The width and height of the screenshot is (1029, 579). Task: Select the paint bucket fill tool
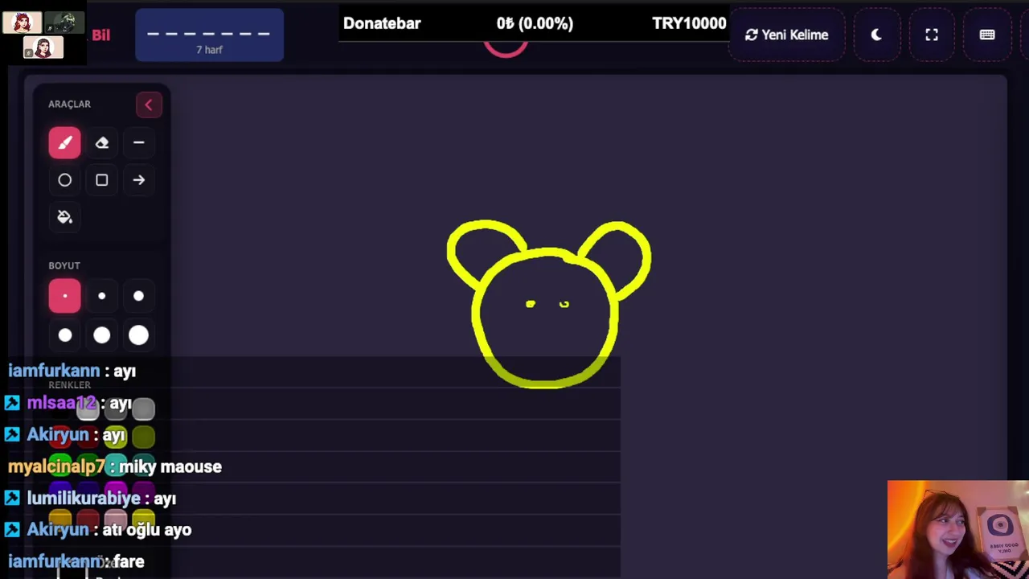coord(64,217)
